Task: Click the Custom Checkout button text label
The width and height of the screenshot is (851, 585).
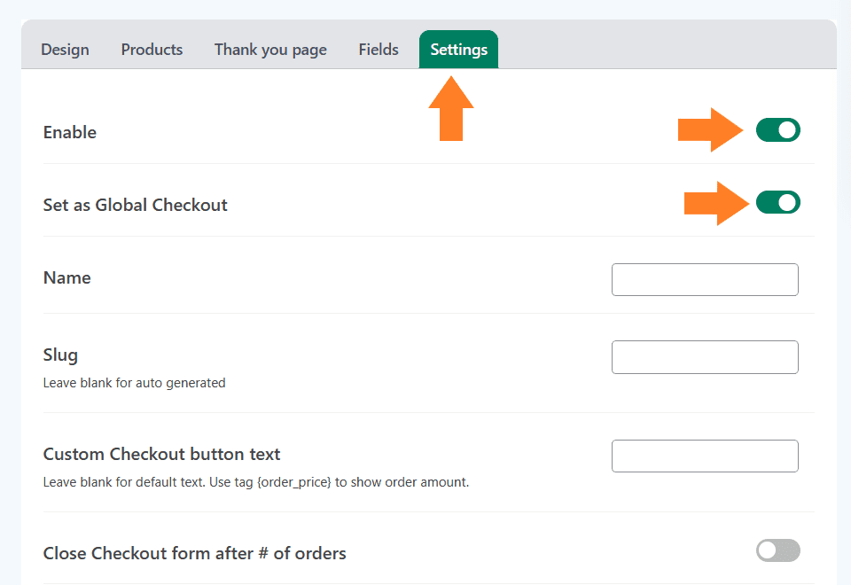Action: click(x=161, y=454)
